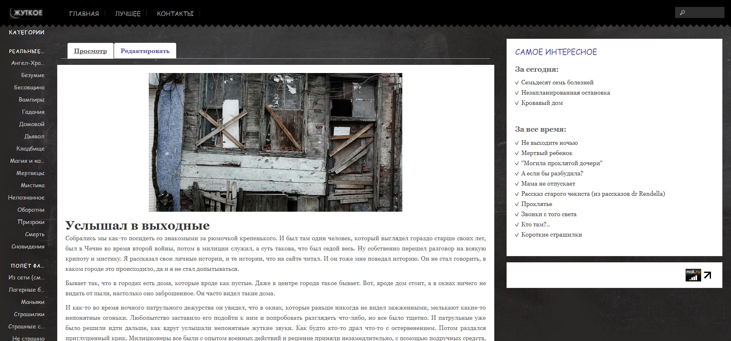
Task: Open the story Кровавый дом
Action: point(542,103)
